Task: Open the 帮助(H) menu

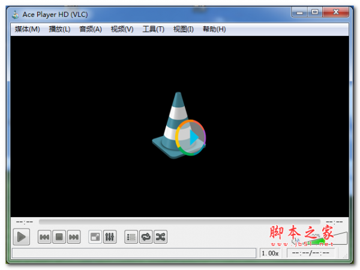Action: pos(214,29)
